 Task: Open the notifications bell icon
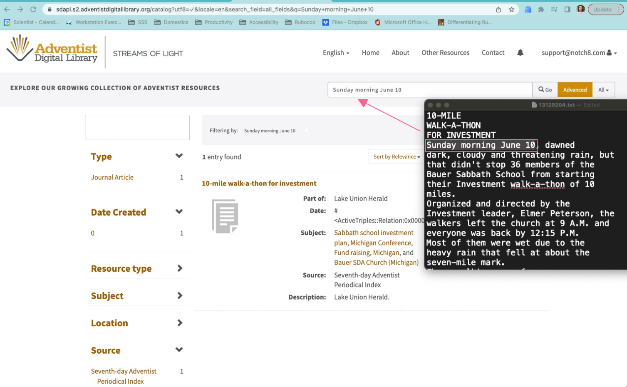520,52
